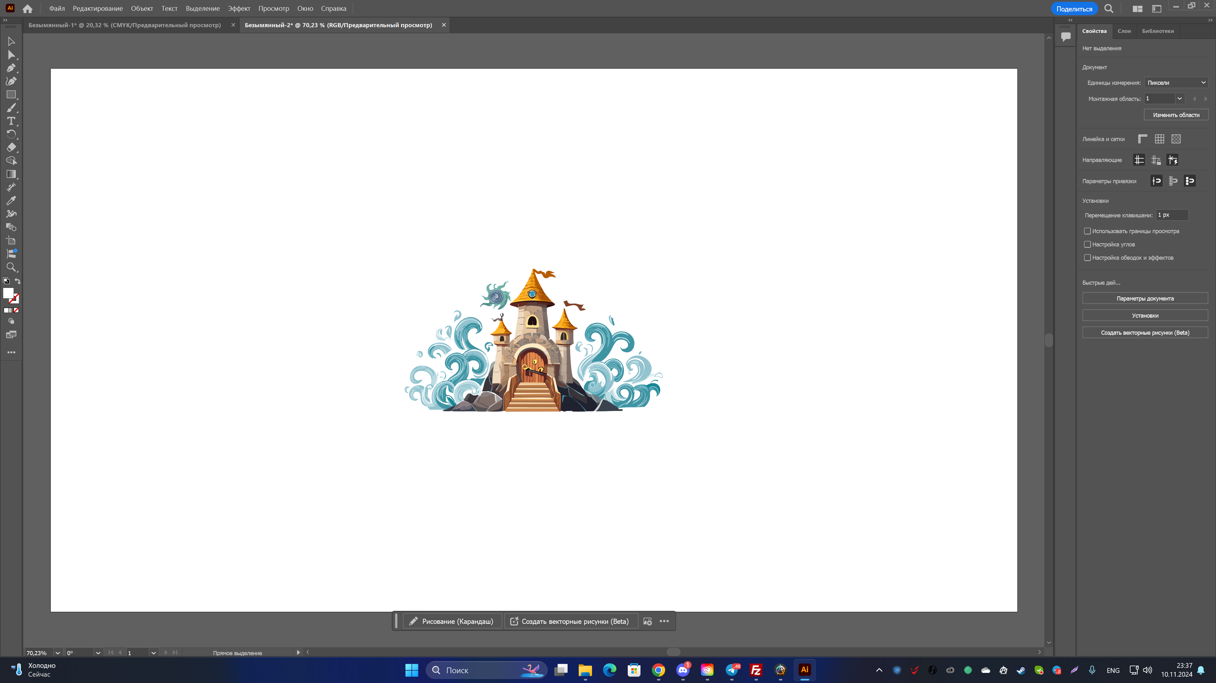
Task: Toggle show guides button
Action: [x=1139, y=160]
